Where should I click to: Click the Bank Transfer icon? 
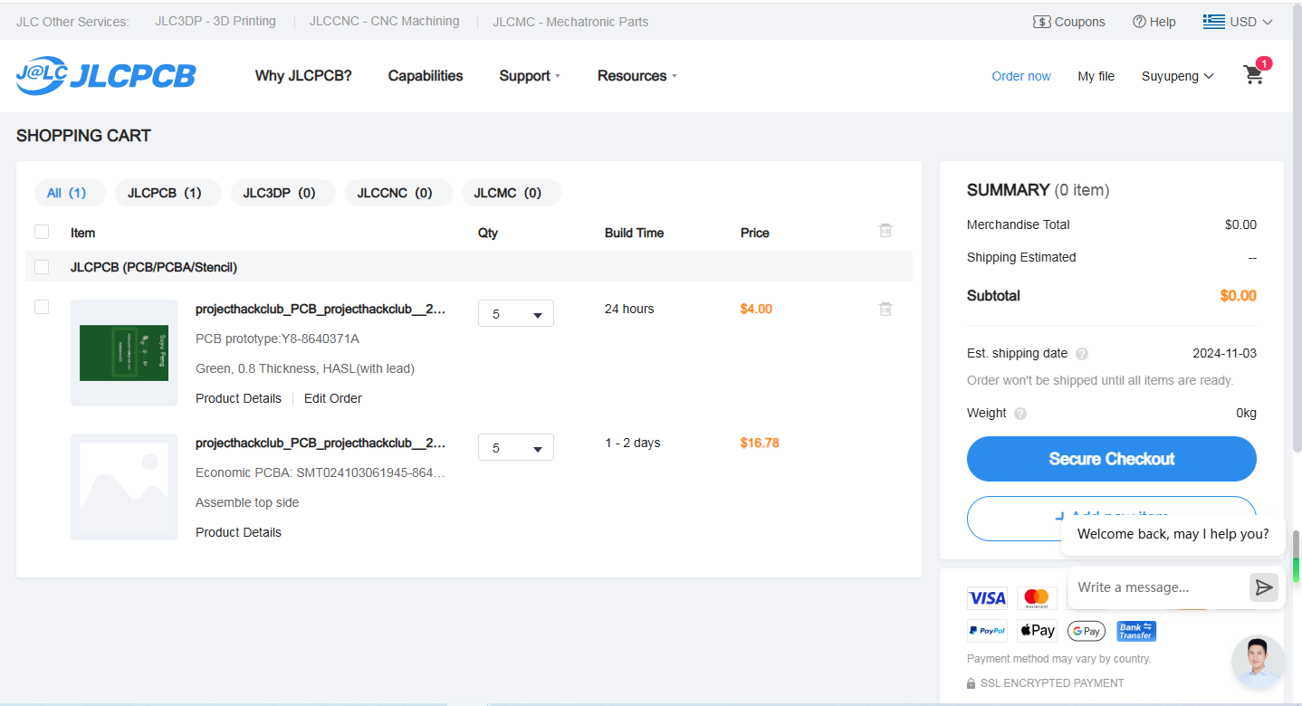[x=1136, y=631]
